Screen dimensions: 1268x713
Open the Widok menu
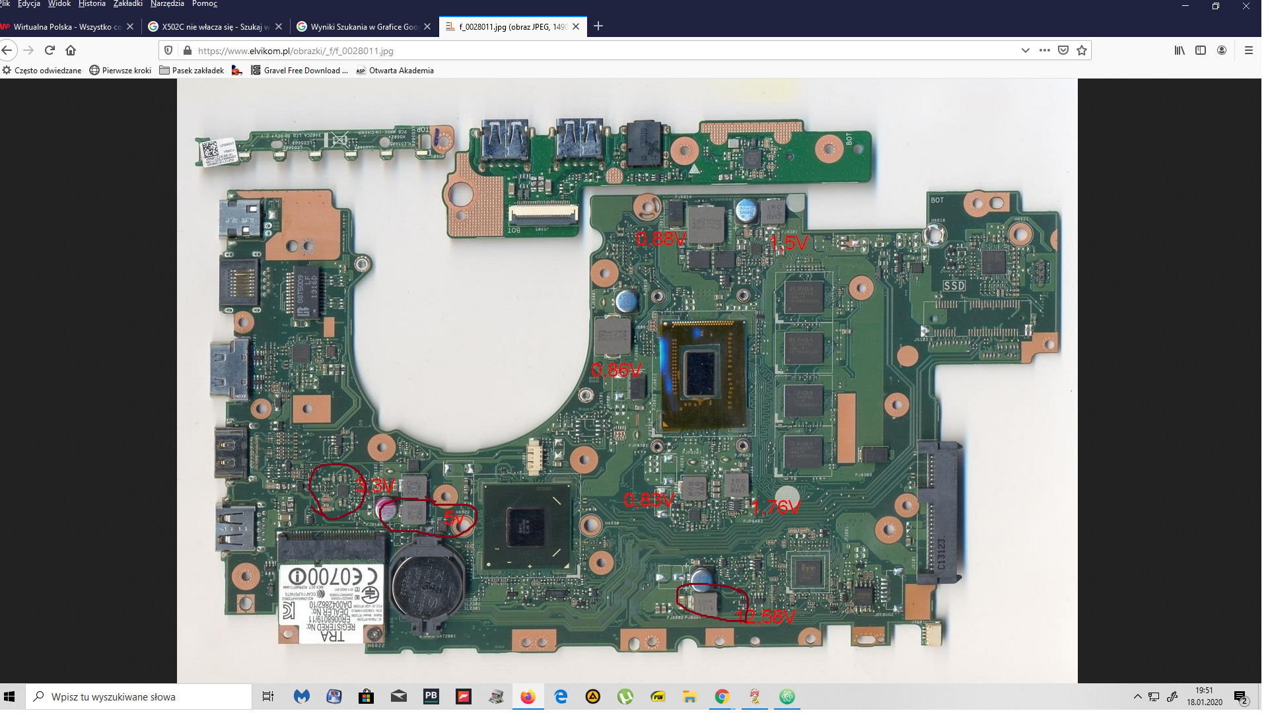59,4
